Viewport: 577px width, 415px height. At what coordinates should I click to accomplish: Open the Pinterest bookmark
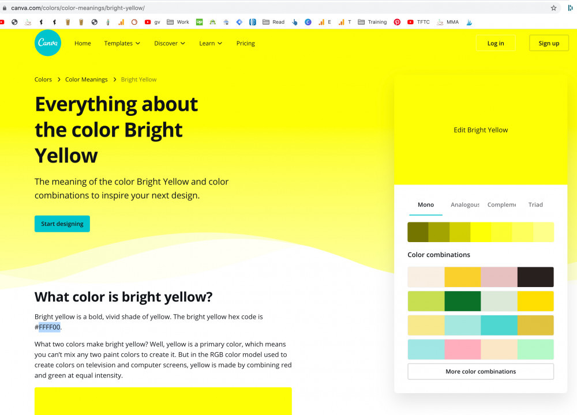(397, 22)
